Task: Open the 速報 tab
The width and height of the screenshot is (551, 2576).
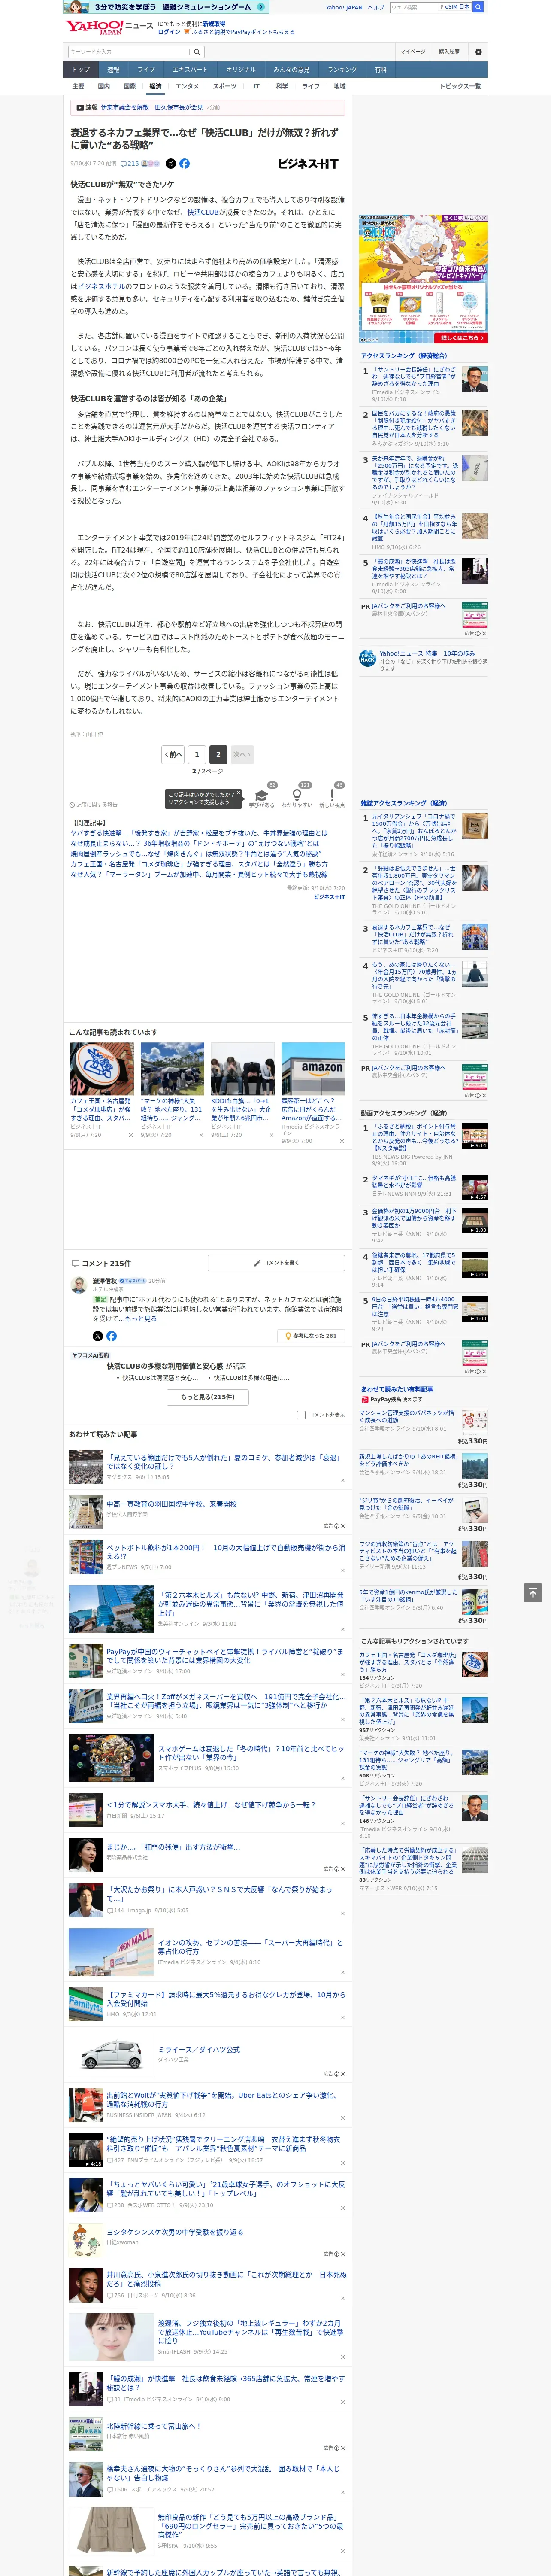Action: 113,70
